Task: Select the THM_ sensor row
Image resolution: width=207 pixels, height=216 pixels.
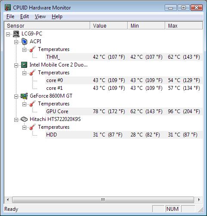Action: (x=124, y=57)
